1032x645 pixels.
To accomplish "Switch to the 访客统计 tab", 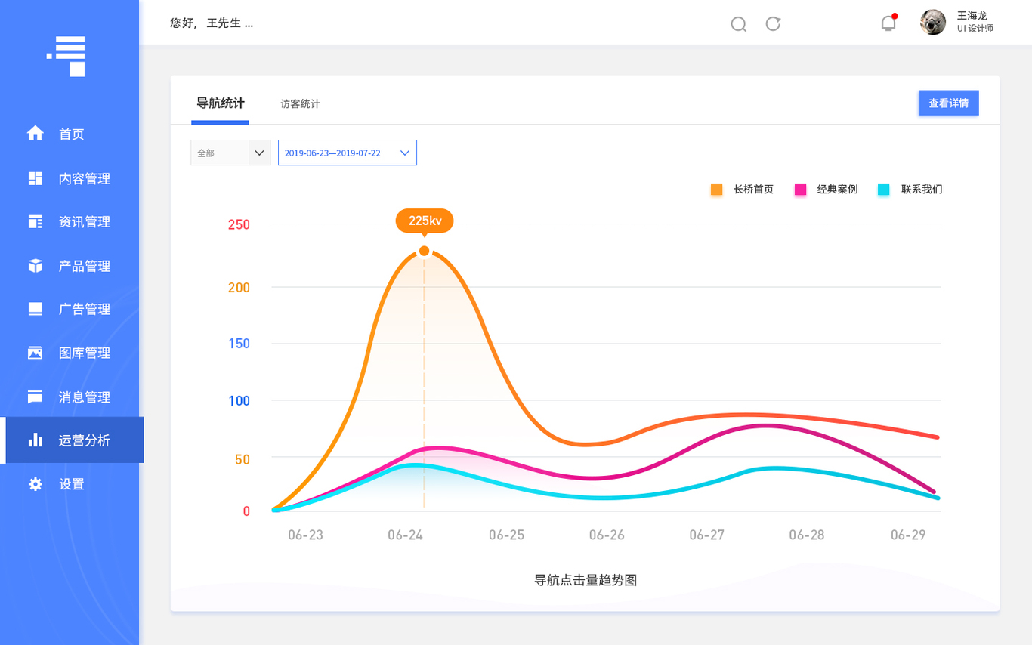I will [x=300, y=104].
